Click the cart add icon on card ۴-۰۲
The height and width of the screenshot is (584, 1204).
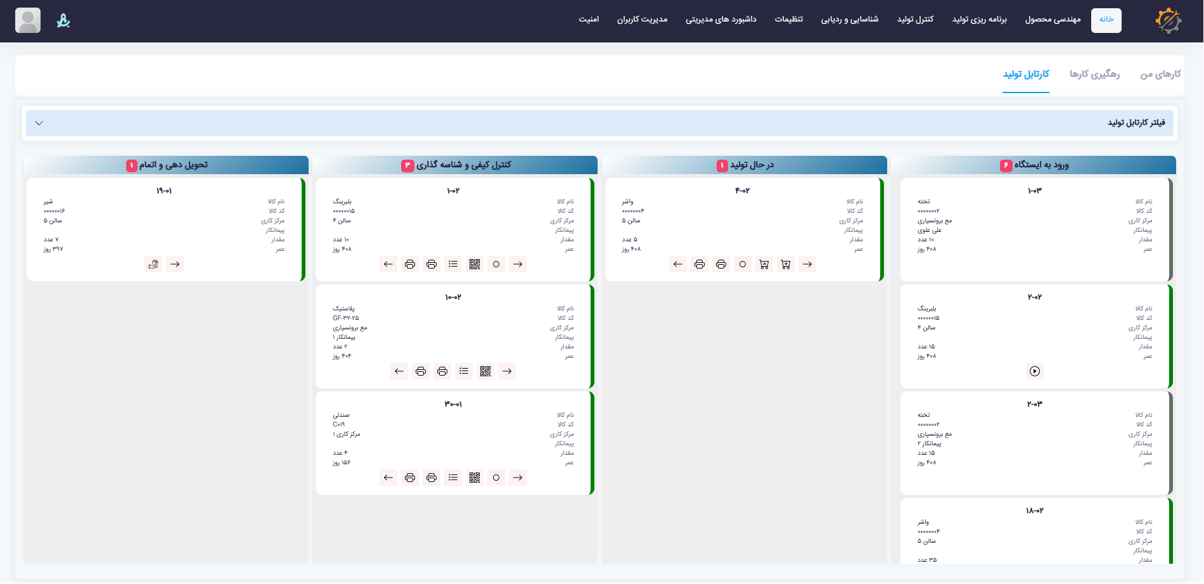coord(786,264)
